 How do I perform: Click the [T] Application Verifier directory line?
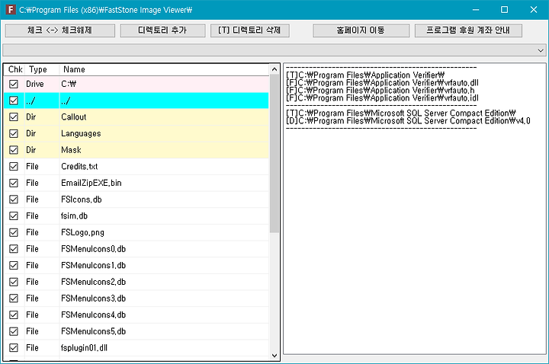point(365,75)
